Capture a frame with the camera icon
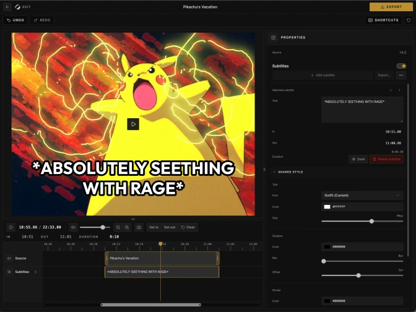The height and width of the screenshot is (312, 416). point(139,227)
